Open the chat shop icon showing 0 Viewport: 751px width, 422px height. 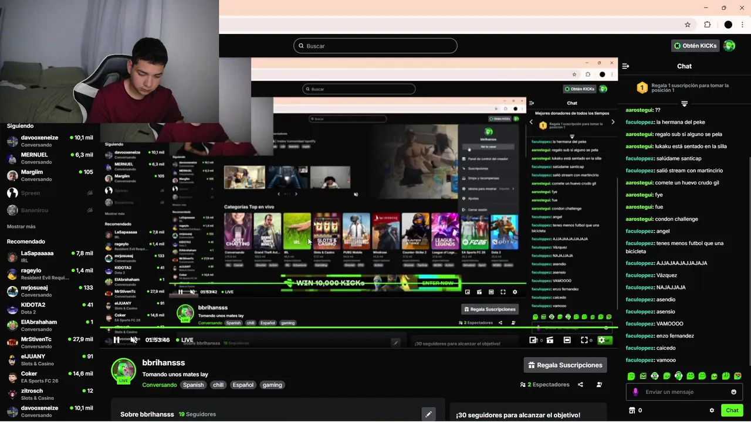pos(635,410)
